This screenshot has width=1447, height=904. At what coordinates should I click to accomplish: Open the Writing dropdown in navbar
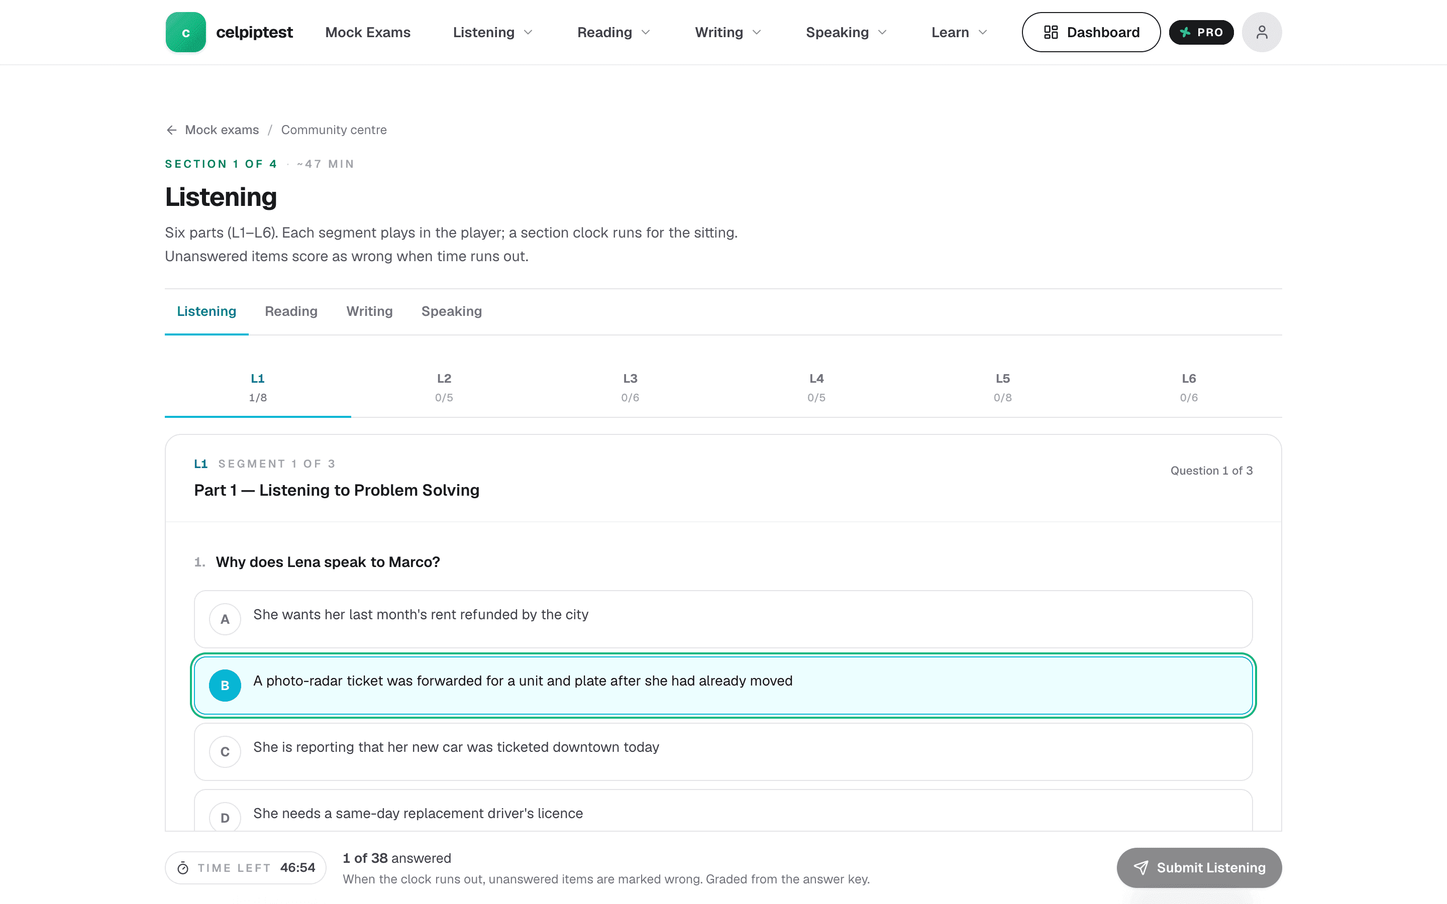728,32
